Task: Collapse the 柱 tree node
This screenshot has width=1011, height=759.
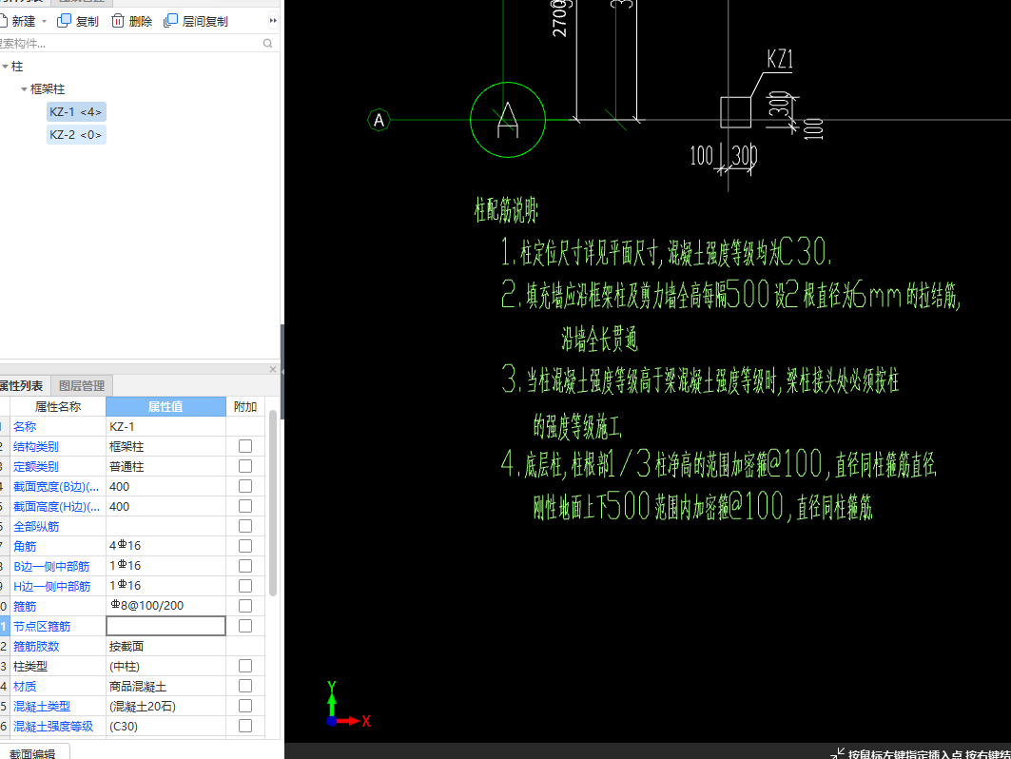Action: click(x=5, y=67)
